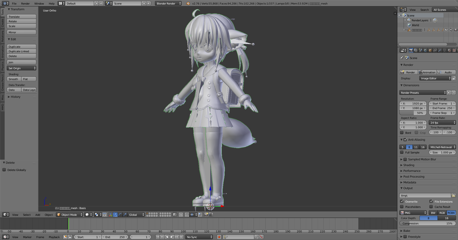This screenshot has width=458, height=240.
Task: Switch to the Object cube properties tab
Action: pyautogui.click(x=430, y=50)
